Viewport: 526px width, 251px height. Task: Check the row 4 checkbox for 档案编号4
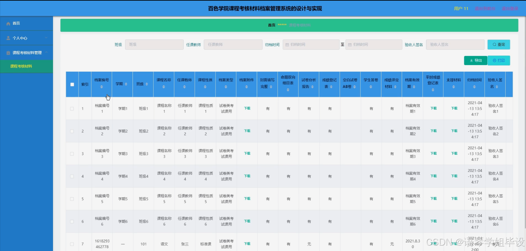click(x=72, y=176)
